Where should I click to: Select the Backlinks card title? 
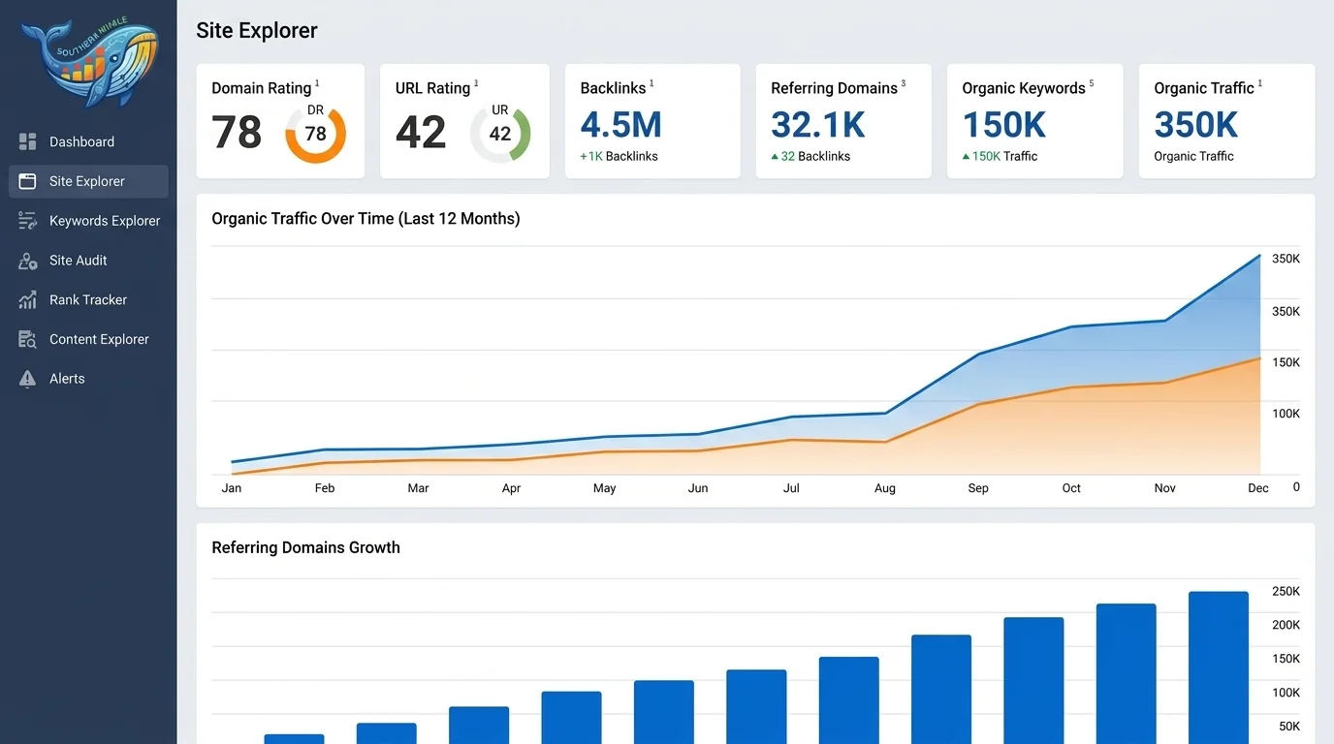pyautogui.click(x=613, y=88)
